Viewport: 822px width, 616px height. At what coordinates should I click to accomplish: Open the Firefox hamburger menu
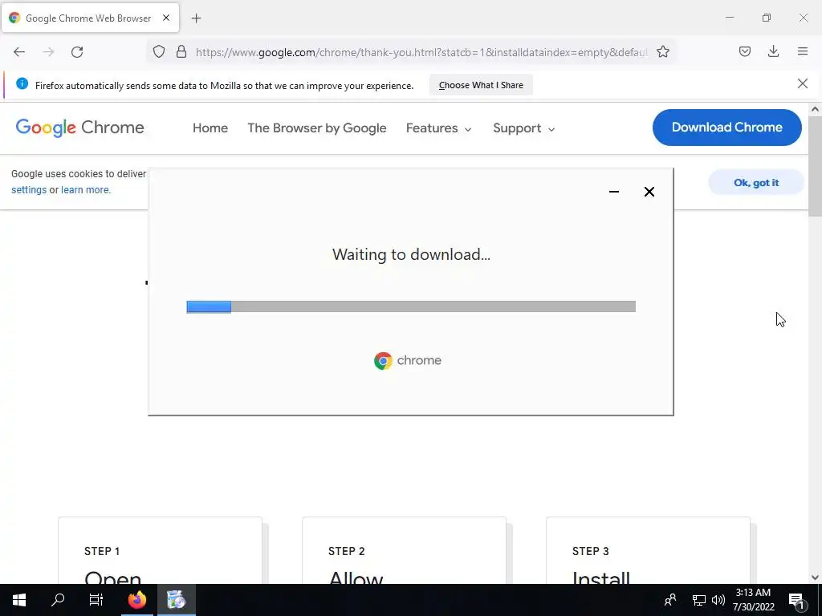point(802,51)
